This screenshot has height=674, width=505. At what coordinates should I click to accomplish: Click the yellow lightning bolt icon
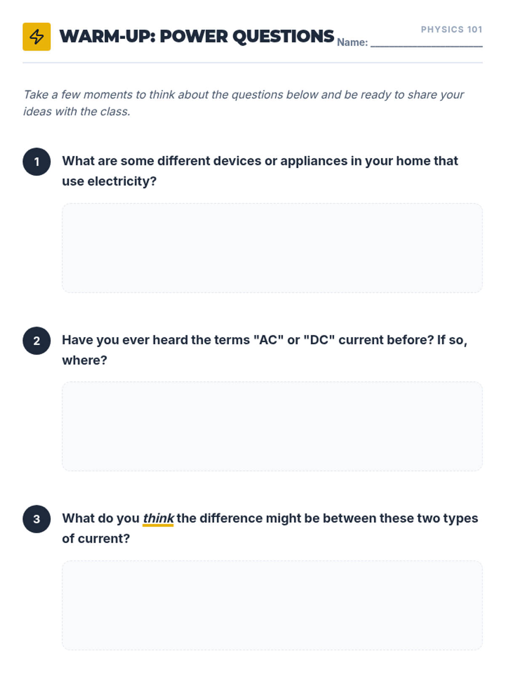[x=37, y=37]
